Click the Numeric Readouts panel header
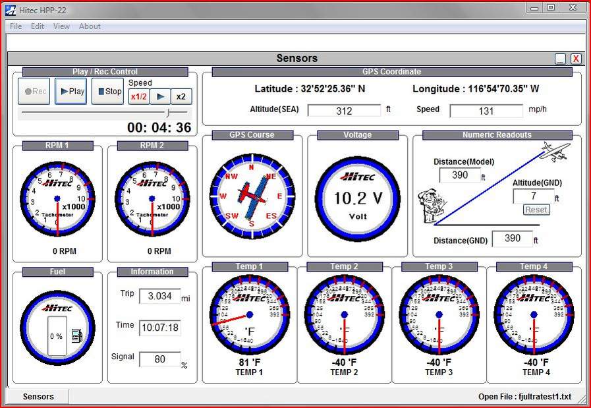Image resolution: width=591 pixels, height=408 pixels. (x=497, y=135)
